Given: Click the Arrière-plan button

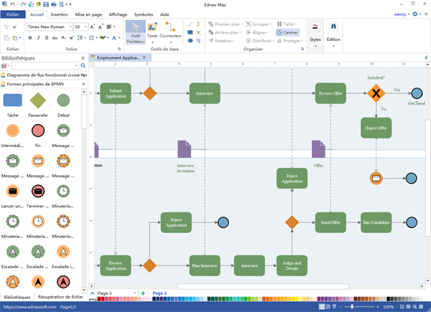Looking at the screenshot, I should [x=225, y=32].
